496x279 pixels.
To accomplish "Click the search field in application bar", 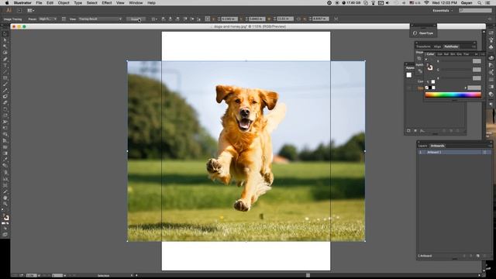I will coord(475,10).
